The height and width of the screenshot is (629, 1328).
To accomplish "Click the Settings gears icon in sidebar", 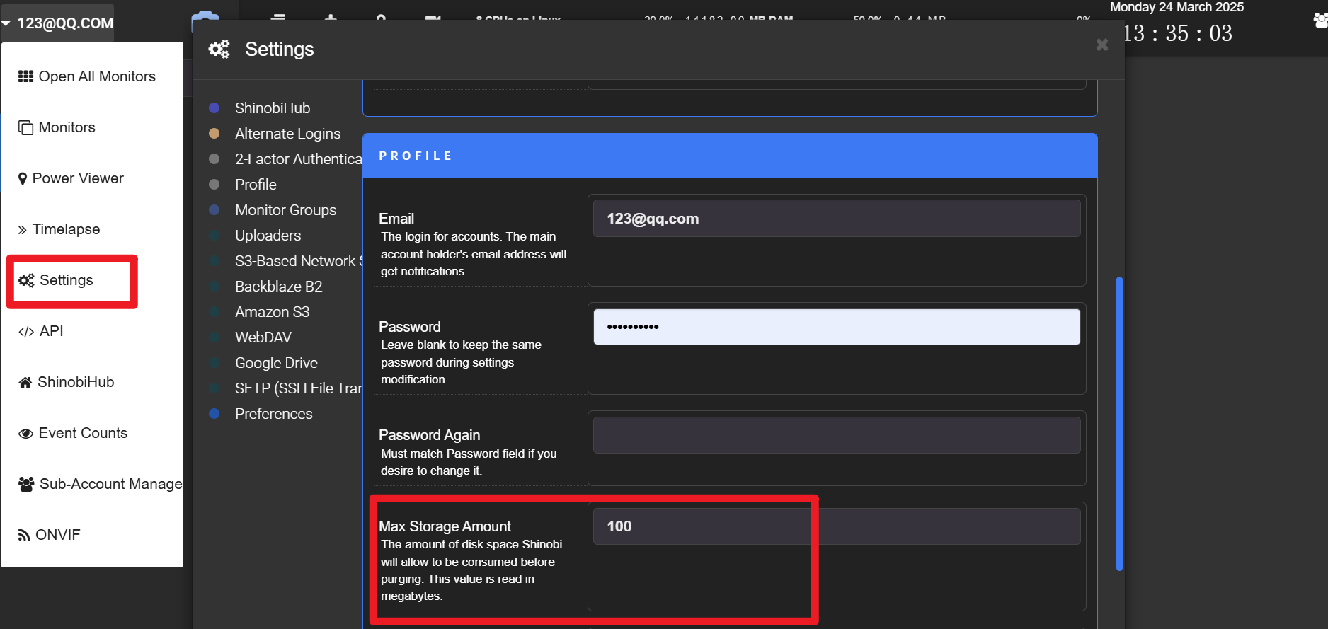I will (x=26, y=280).
